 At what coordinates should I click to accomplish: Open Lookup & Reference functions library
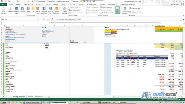point(44,10)
